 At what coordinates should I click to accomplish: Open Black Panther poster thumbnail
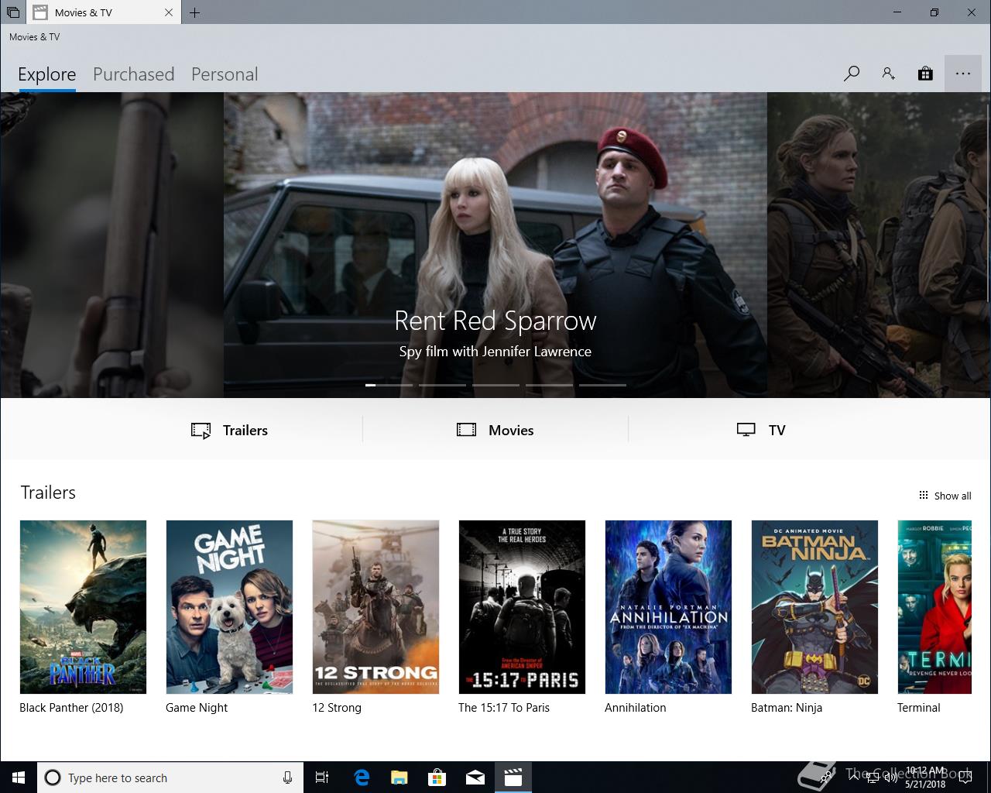click(x=83, y=607)
